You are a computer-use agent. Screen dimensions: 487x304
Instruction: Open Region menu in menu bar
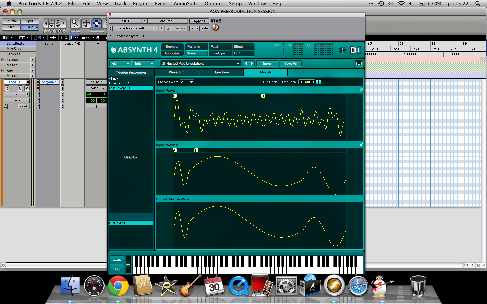pyautogui.click(x=141, y=4)
